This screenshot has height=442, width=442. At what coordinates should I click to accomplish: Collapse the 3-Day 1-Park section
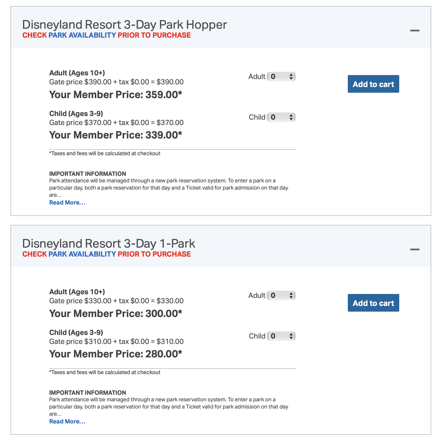414,249
